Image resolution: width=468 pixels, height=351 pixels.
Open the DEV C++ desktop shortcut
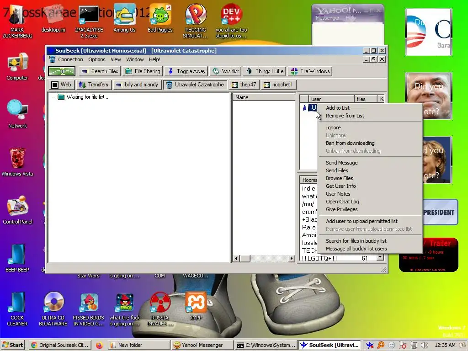[x=231, y=21]
